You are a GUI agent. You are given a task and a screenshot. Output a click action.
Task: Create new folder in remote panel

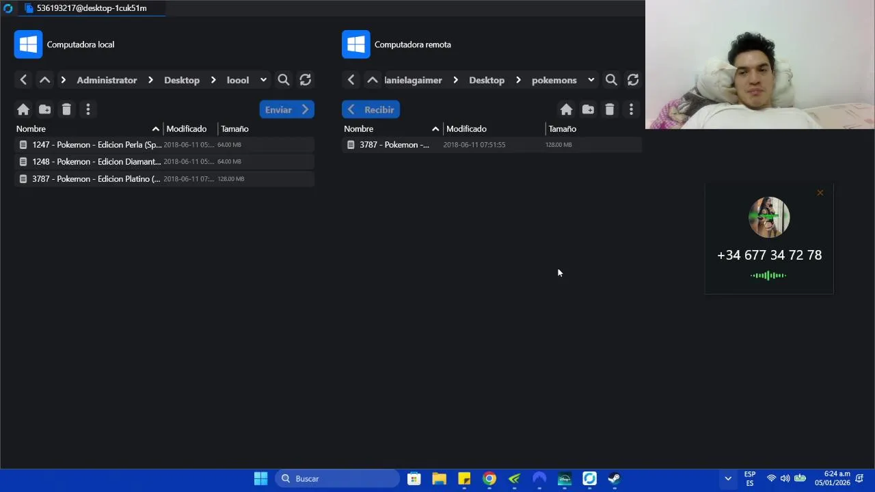click(588, 109)
